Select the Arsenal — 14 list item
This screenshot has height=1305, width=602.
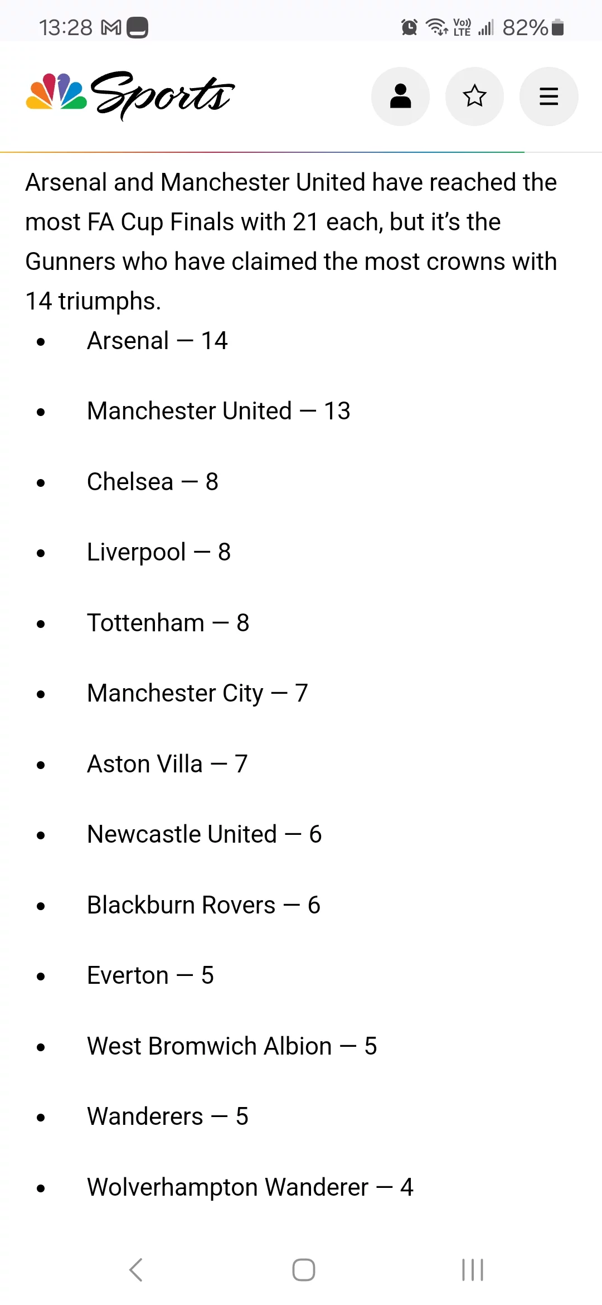pyautogui.click(x=157, y=341)
